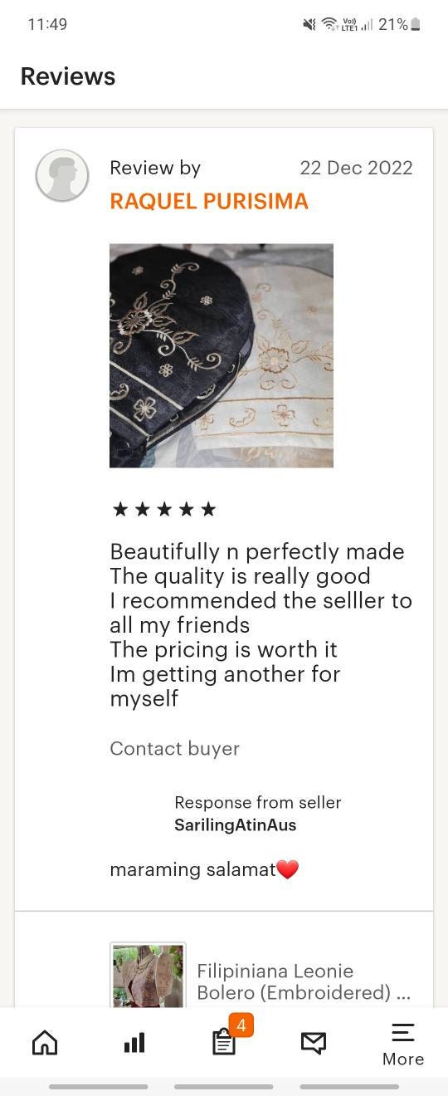
Task: Open the Orders clipboard icon
Action: pyautogui.click(x=223, y=1043)
